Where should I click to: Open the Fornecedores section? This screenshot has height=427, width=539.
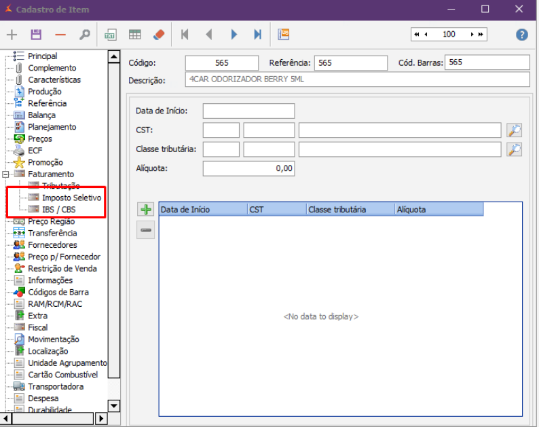click(52, 245)
